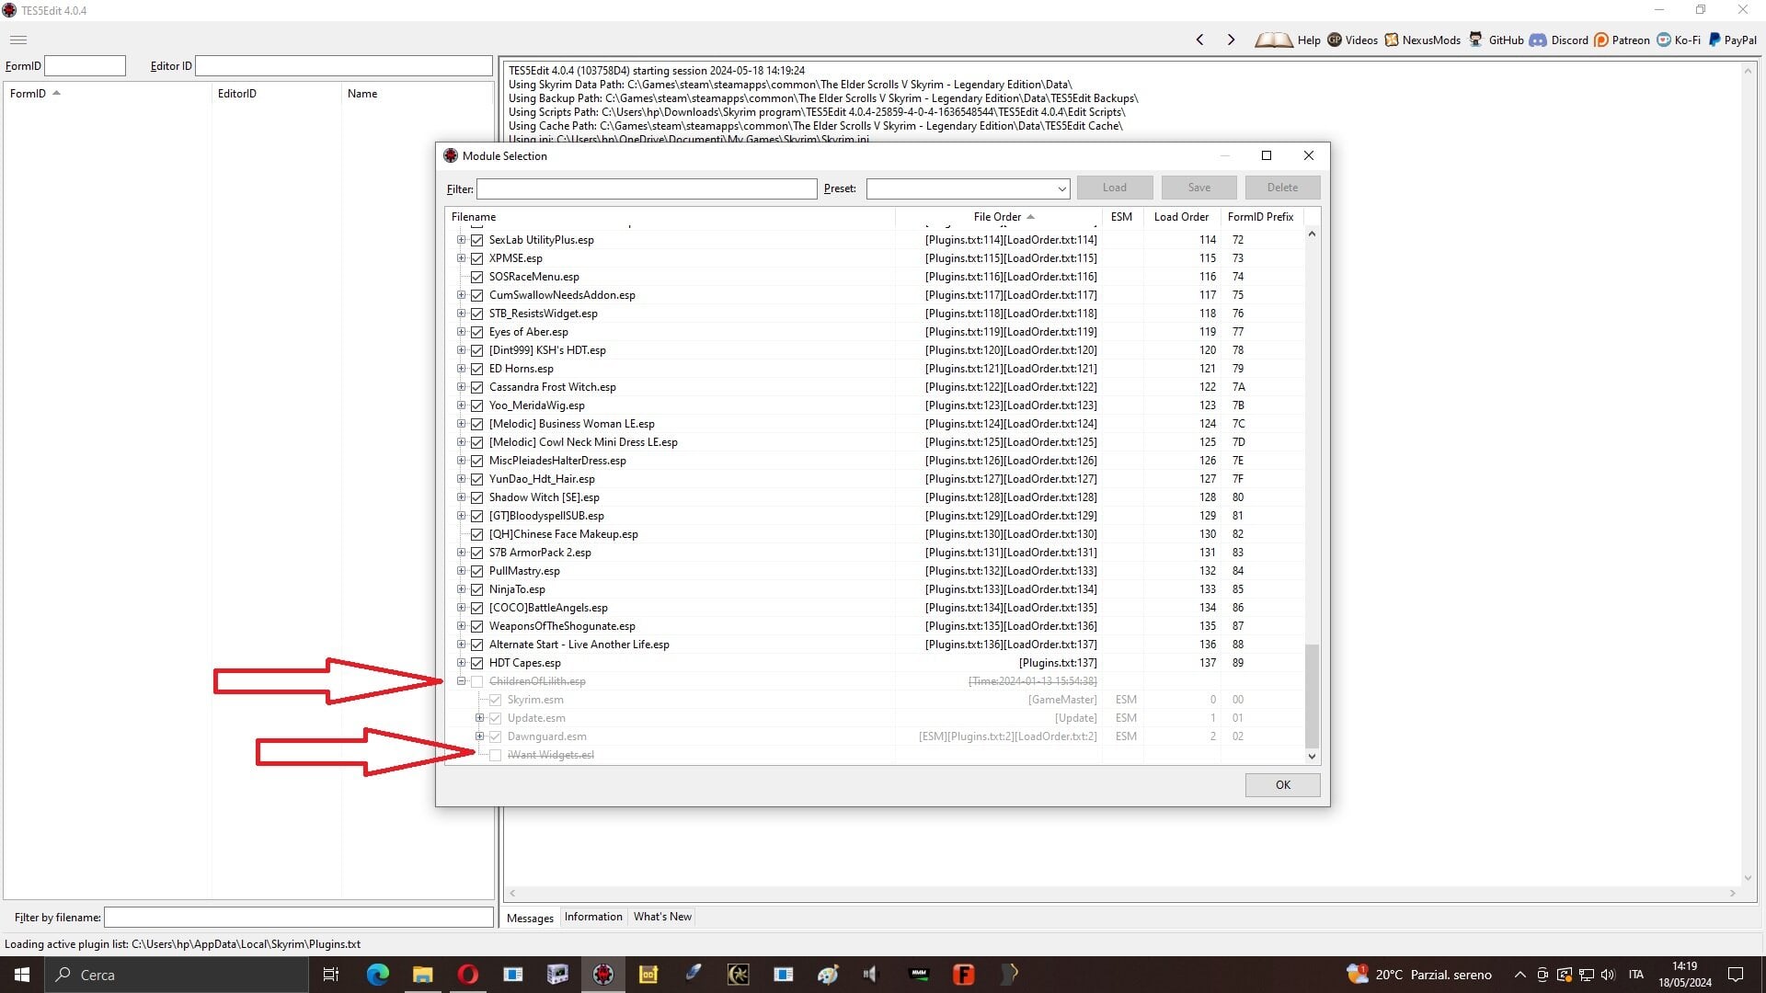Uncheck SOSRaceMenu.esp module
Image resolution: width=1766 pixels, height=993 pixels.
coord(477,277)
